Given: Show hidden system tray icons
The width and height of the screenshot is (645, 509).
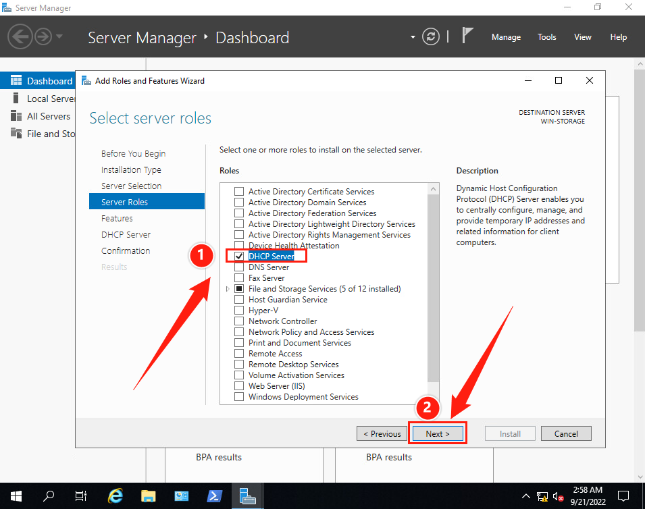Looking at the screenshot, I should (x=526, y=497).
